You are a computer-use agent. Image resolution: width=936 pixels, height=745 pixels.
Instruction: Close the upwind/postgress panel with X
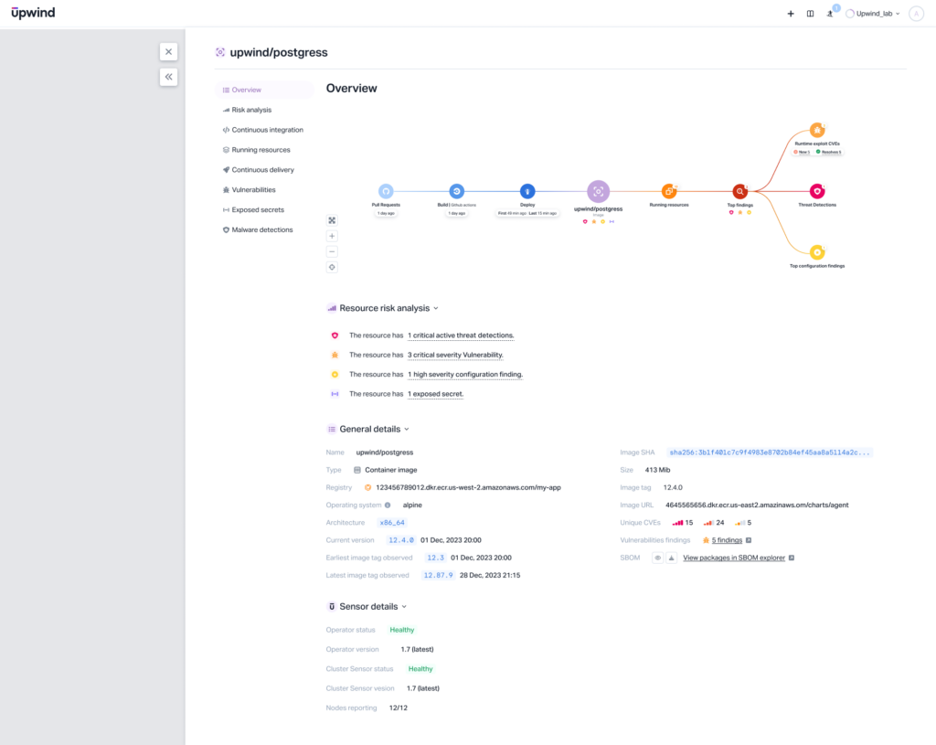pos(168,52)
